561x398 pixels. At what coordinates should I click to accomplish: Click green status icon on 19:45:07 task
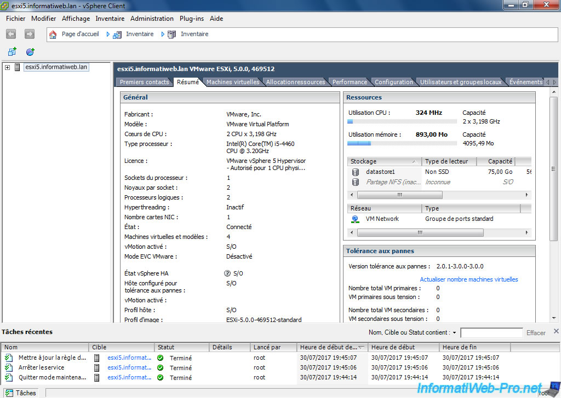[161, 358]
